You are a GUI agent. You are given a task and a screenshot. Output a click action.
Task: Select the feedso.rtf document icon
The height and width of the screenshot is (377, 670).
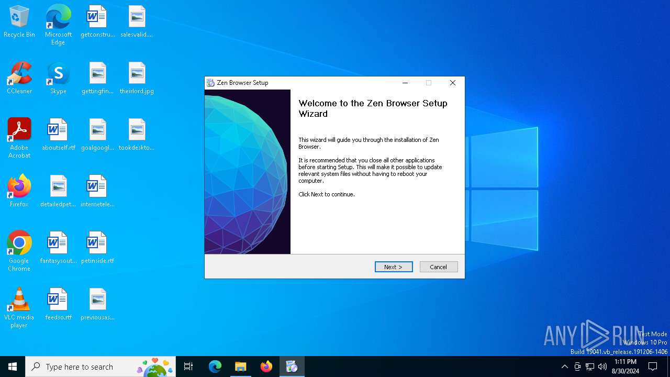pyautogui.click(x=58, y=305)
